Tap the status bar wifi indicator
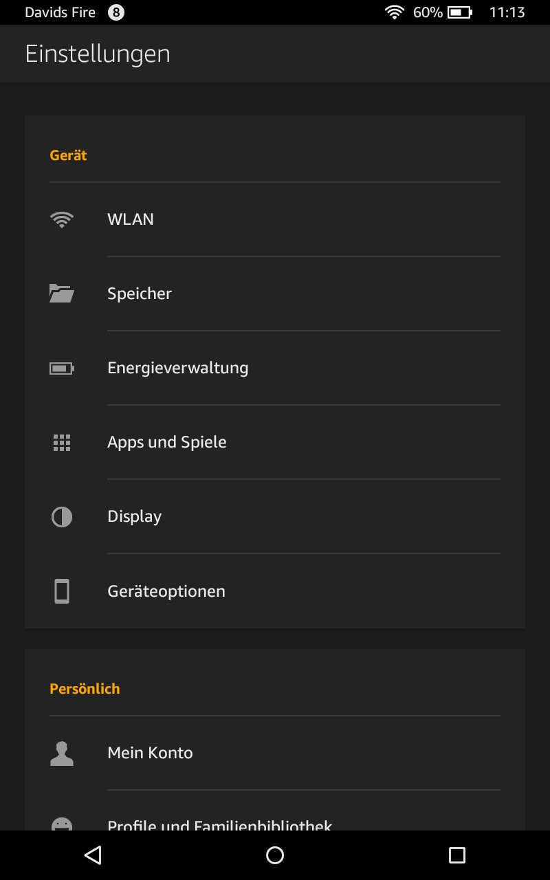Viewport: 550px width, 880px height. [395, 12]
